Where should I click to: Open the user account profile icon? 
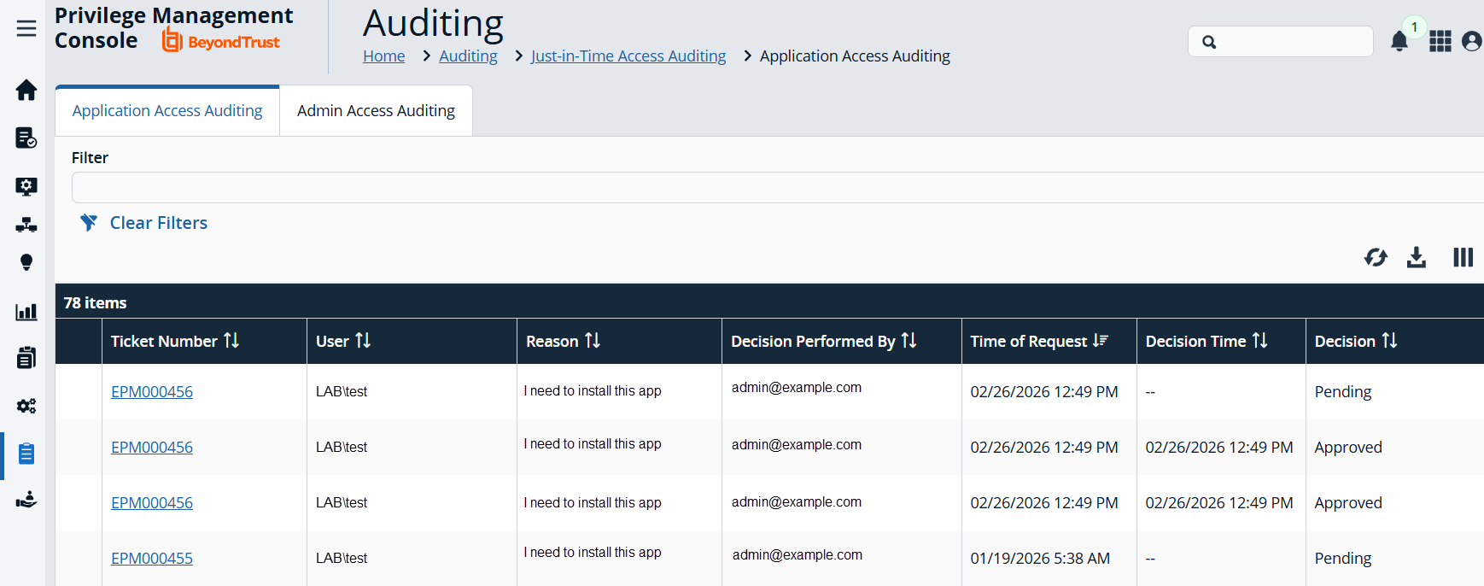click(1472, 41)
